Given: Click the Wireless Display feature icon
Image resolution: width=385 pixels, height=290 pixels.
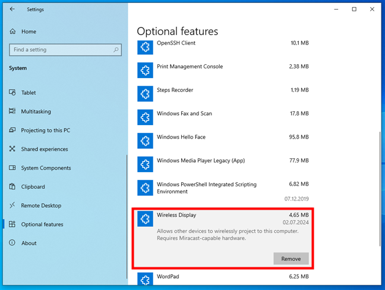Looking at the screenshot, I should coord(145,219).
